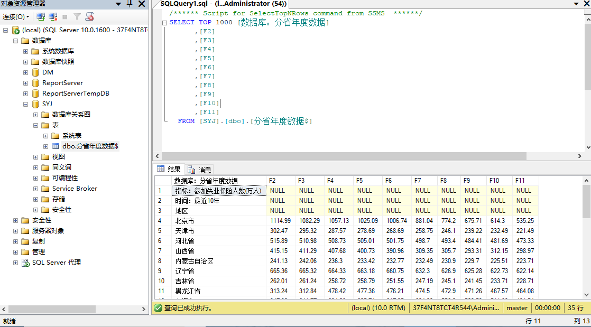Click the 数据库 folder icon
The height and width of the screenshot is (327, 591).
[25, 40]
